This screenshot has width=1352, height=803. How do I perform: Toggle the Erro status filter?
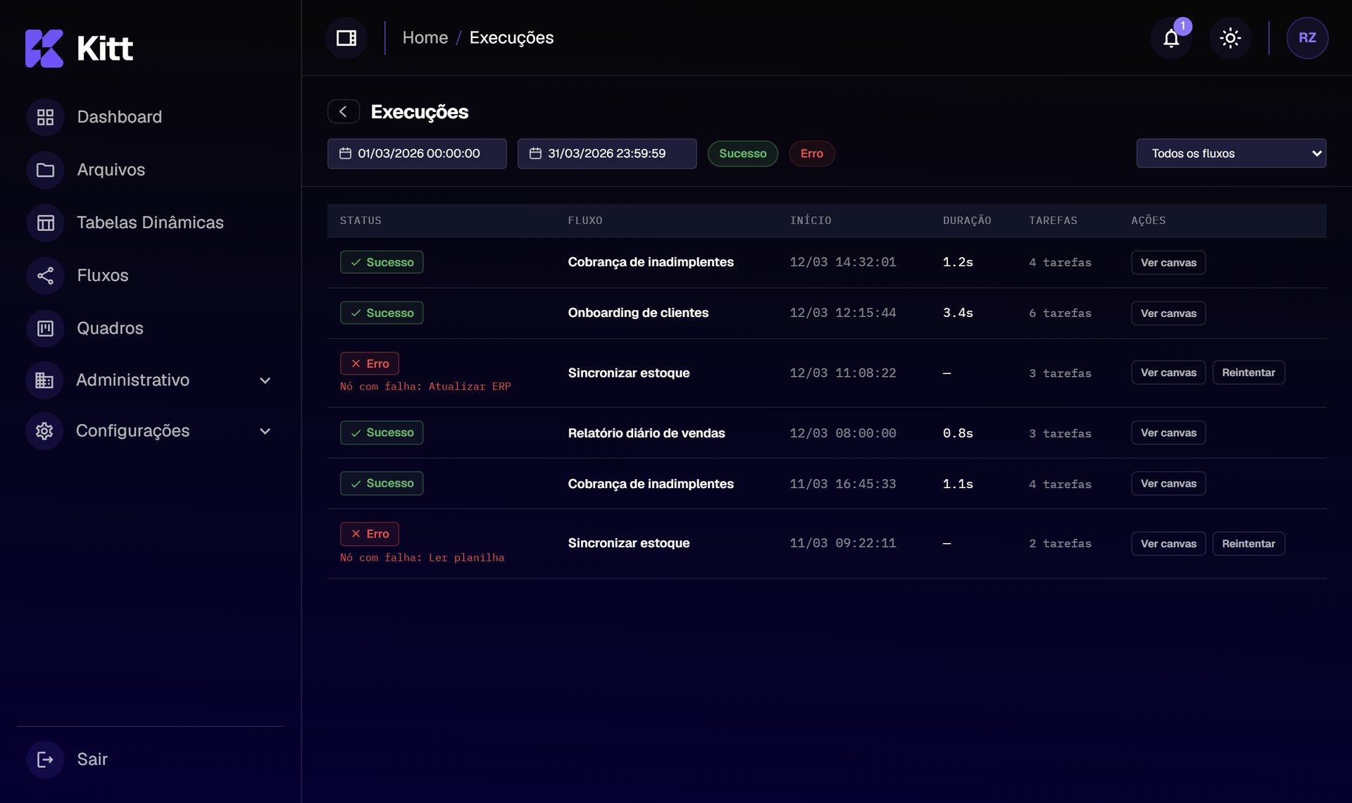(812, 154)
